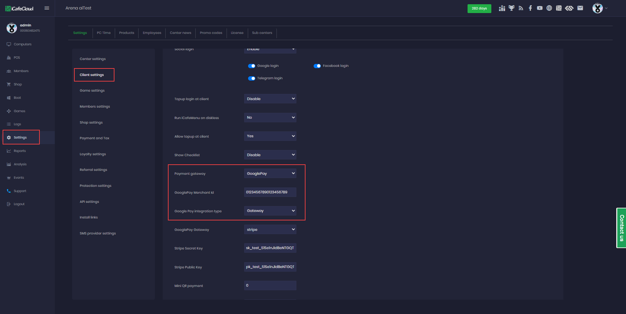Turn off Telegram login switch
The width and height of the screenshot is (626, 314).
(x=251, y=78)
